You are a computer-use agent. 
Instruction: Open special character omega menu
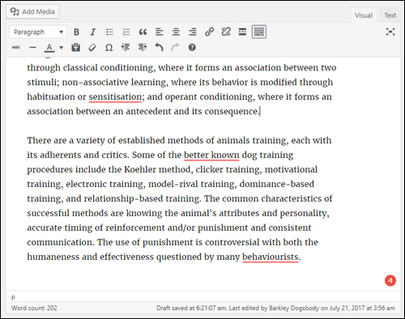click(x=109, y=48)
